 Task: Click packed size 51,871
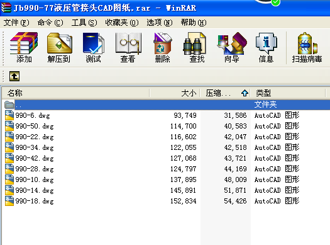235,190
